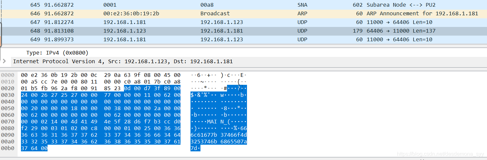Click time 91.813108

pos(59,31)
